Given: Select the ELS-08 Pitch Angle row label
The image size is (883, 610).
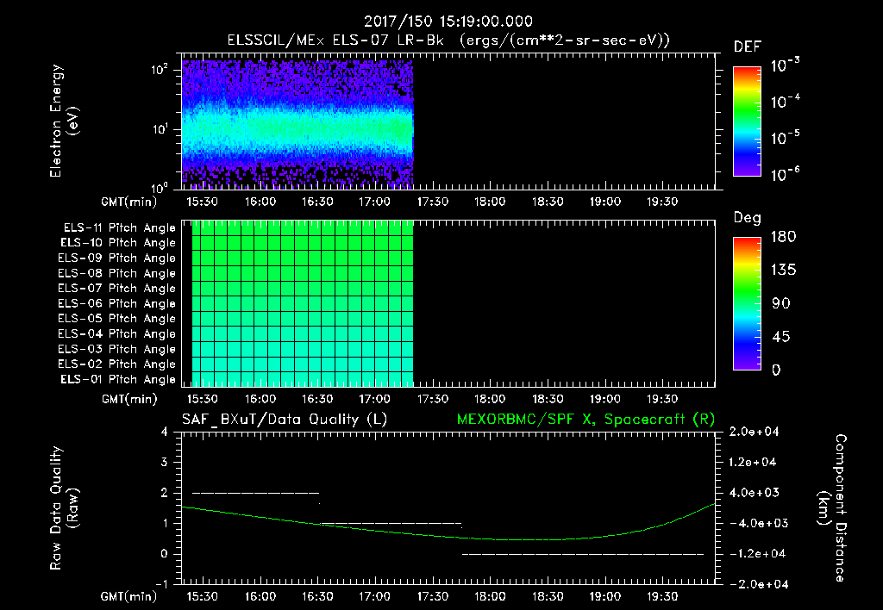Looking at the screenshot, I should tap(117, 273).
